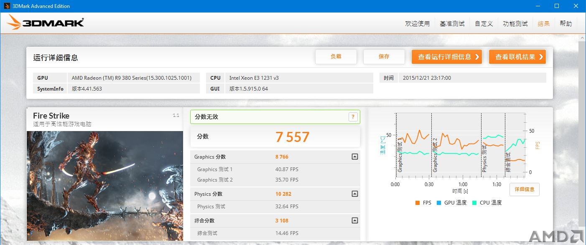Click the Physics score value 10 282
This screenshot has height=245, width=586.
(x=283, y=194)
